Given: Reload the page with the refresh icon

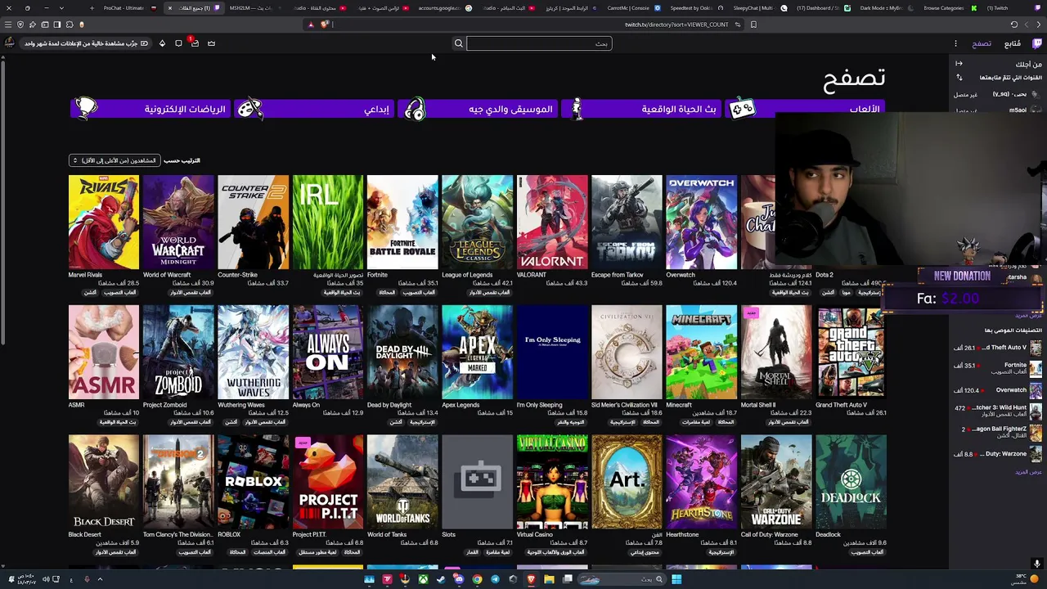Looking at the screenshot, I should click(x=1014, y=25).
